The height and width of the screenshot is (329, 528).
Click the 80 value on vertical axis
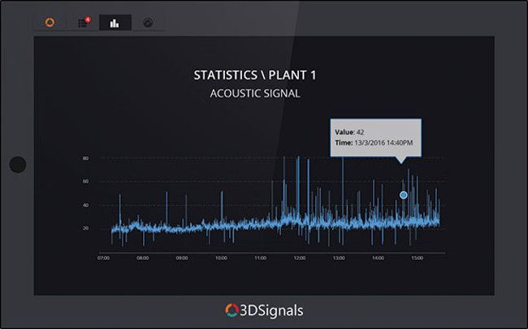tap(84, 158)
